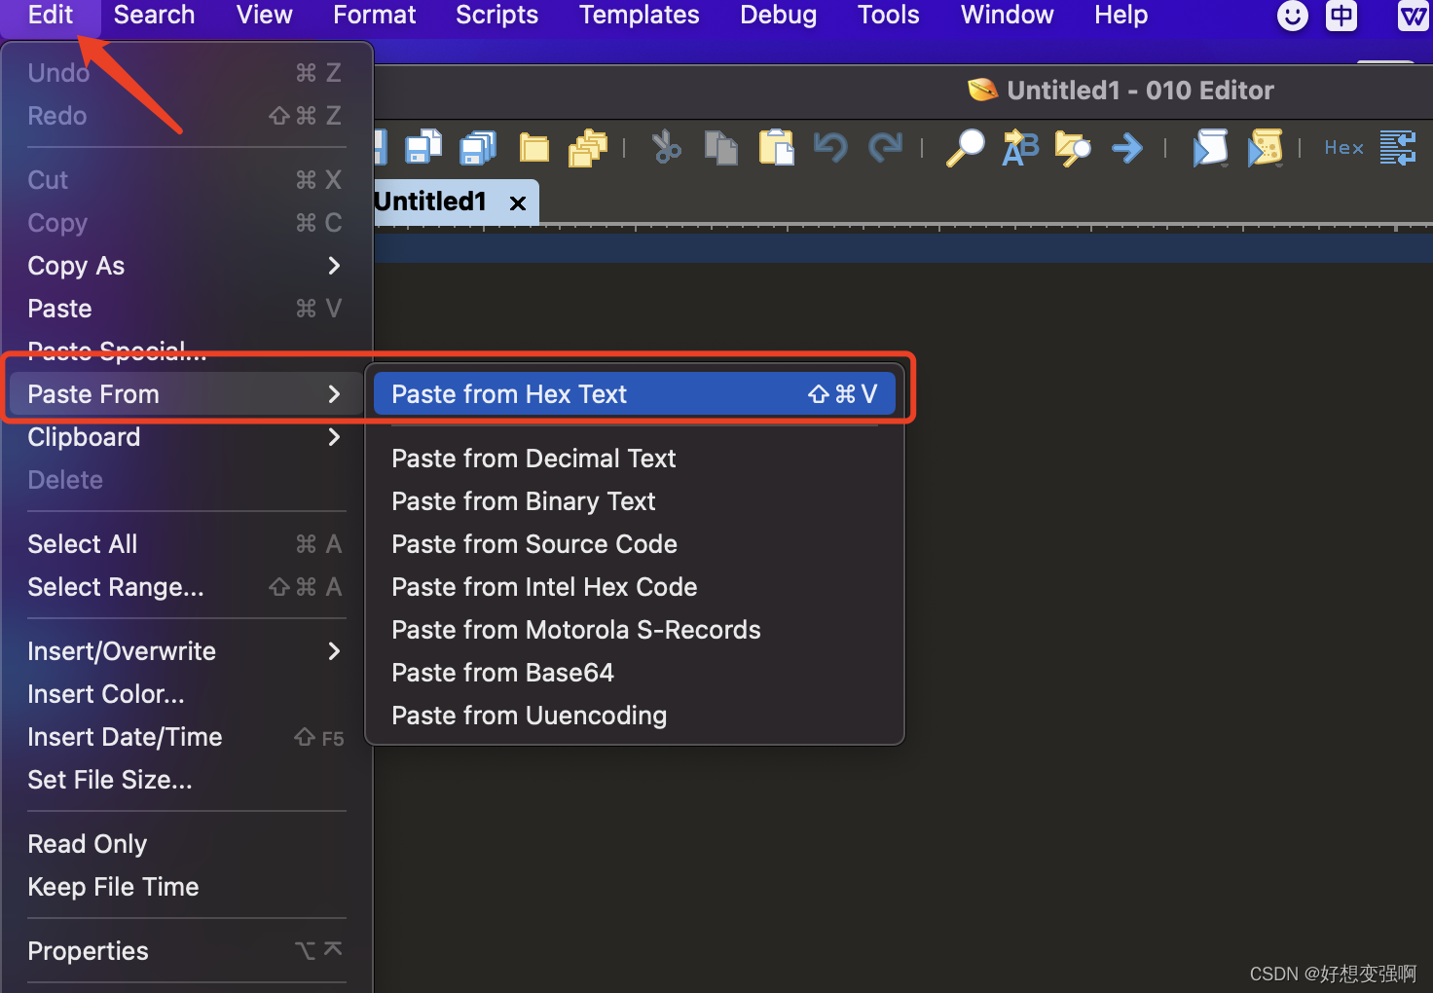Click the smiley face menu bar icon
Viewport: 1433px width, 993px height.
(x=1292, y=16)
